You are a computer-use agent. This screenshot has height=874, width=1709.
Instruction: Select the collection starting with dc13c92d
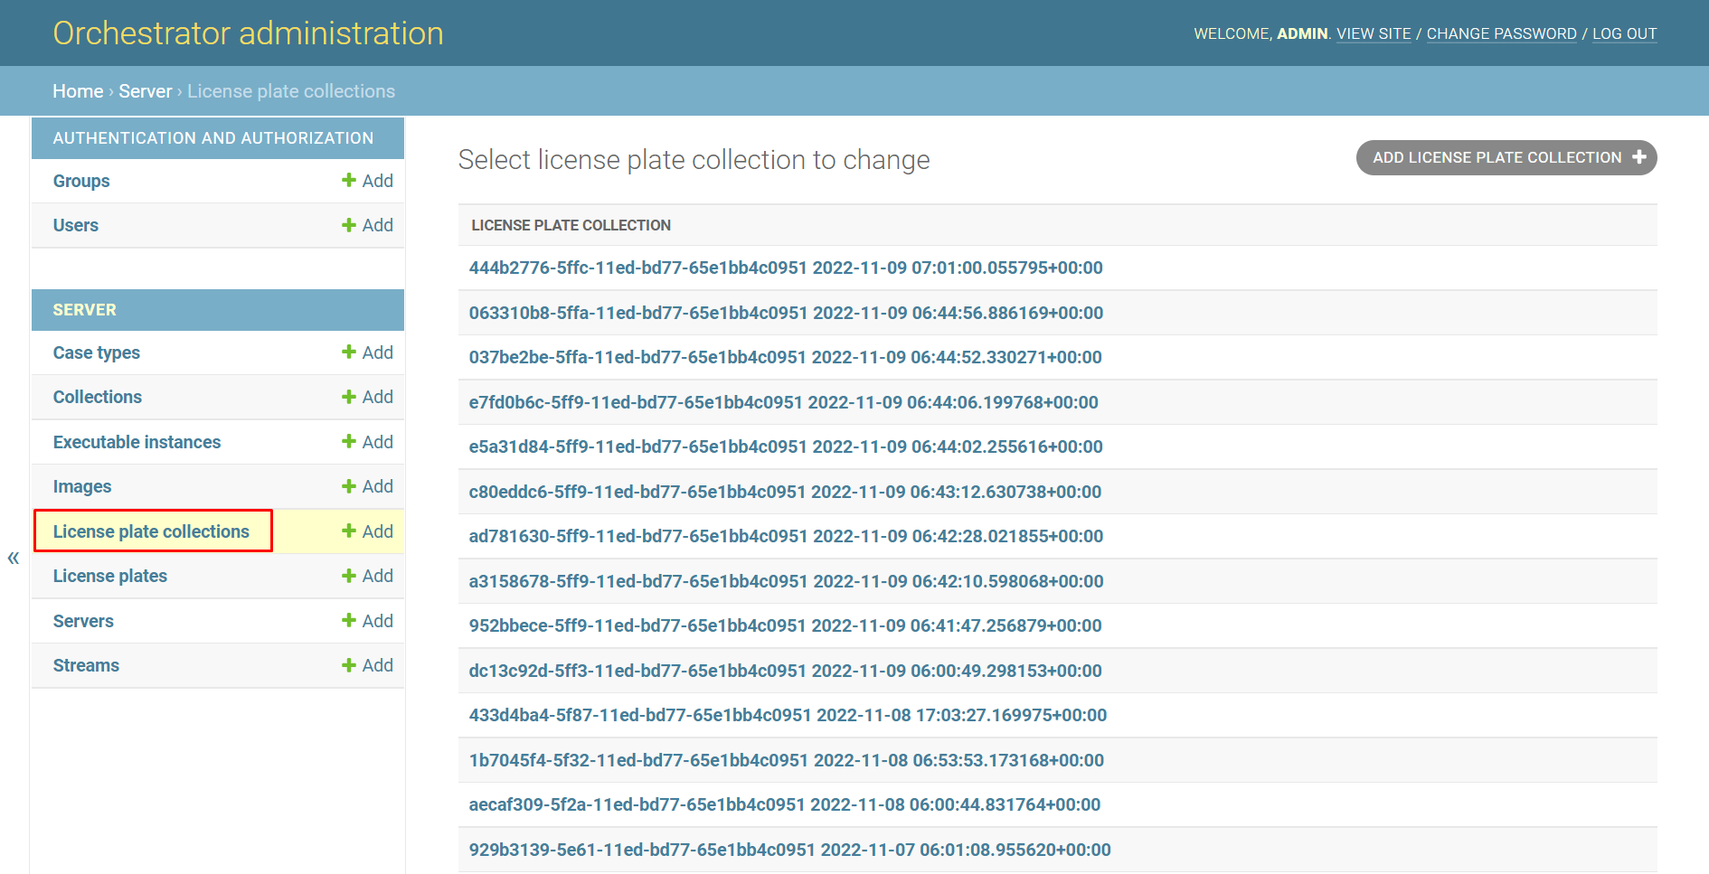(x=785, y=671)
